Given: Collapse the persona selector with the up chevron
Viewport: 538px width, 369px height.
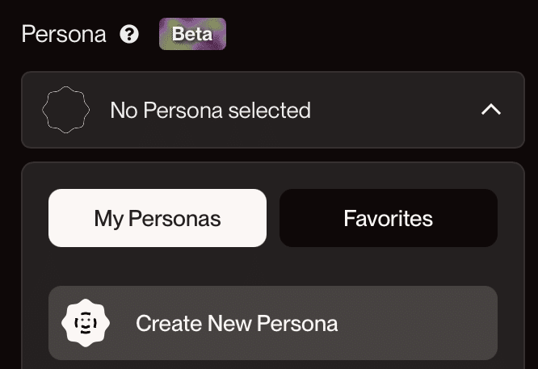Looking at the screenshot, I should coord(491,110).
